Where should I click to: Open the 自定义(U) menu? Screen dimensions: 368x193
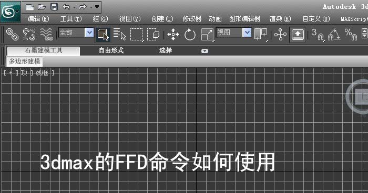point(316,19)
